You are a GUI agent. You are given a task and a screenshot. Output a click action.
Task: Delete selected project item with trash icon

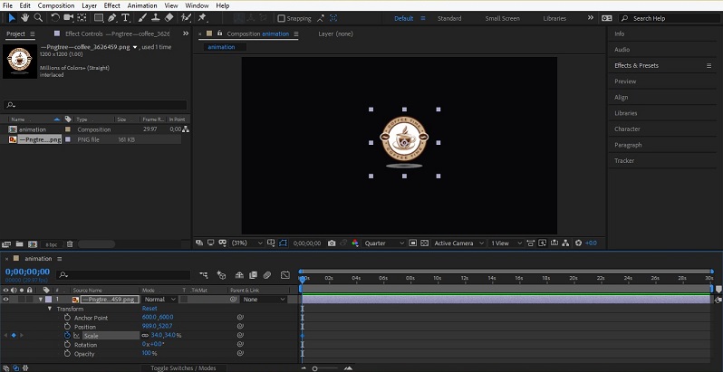pos(71,243)
